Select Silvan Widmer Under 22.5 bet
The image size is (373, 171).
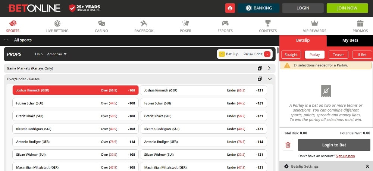[204, 155]
